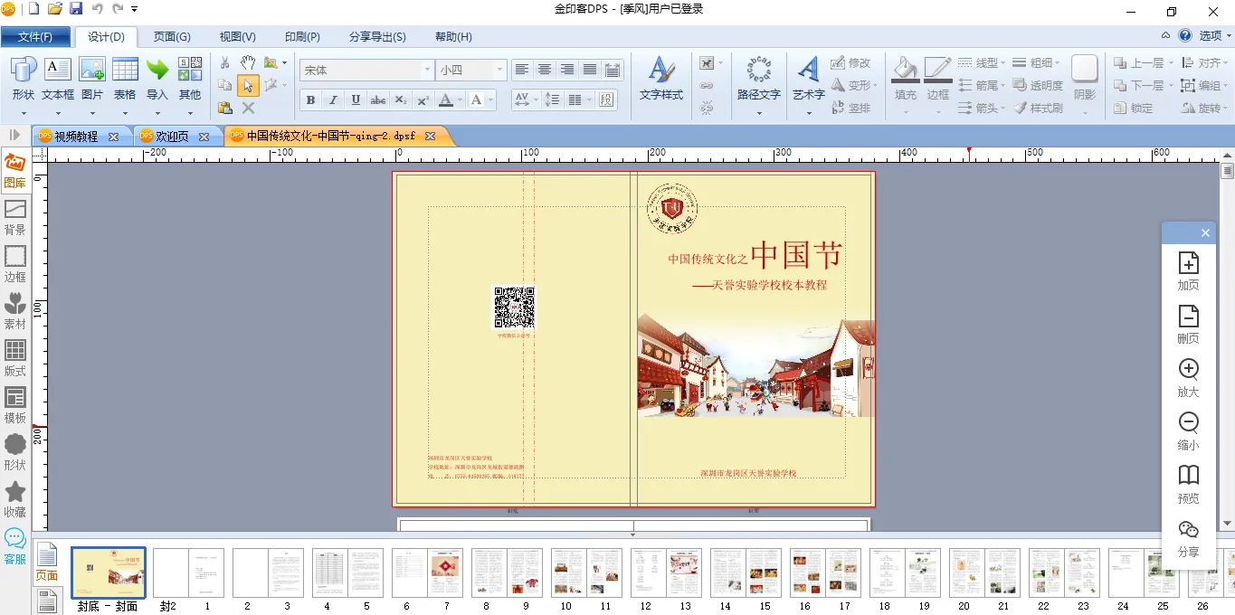Toggle underline formatting

point(356,100)
